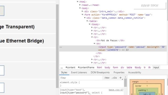Click the type="password" attribute
This screenshot has height=95, width=168.
[x=117, y=47]
